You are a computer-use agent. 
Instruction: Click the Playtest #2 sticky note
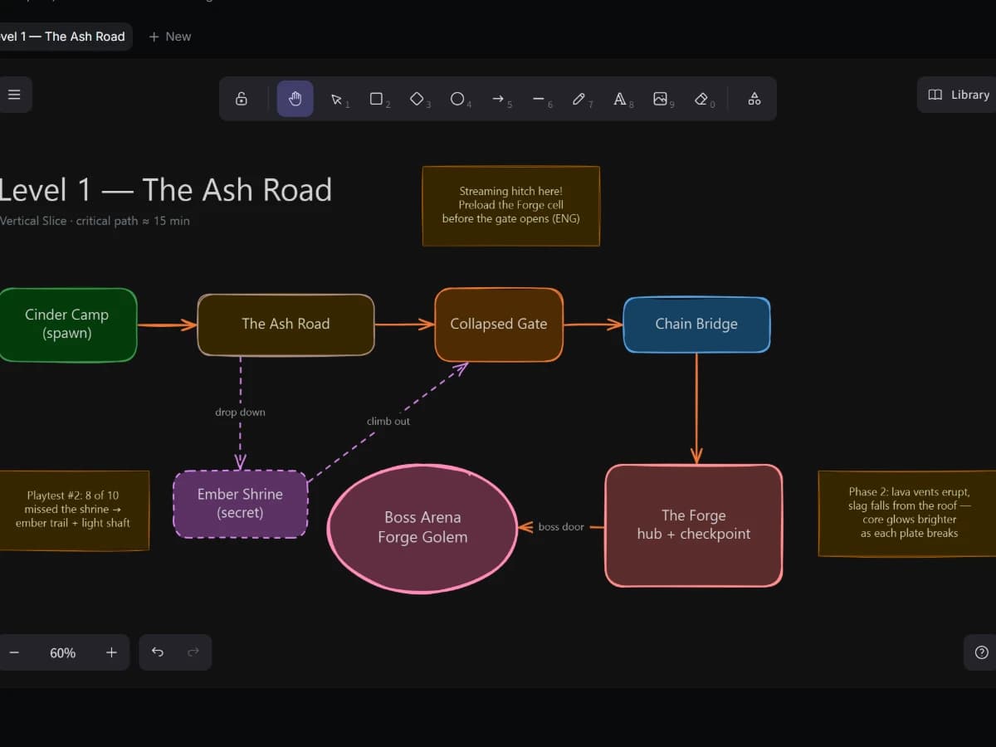tap(73, 510)
